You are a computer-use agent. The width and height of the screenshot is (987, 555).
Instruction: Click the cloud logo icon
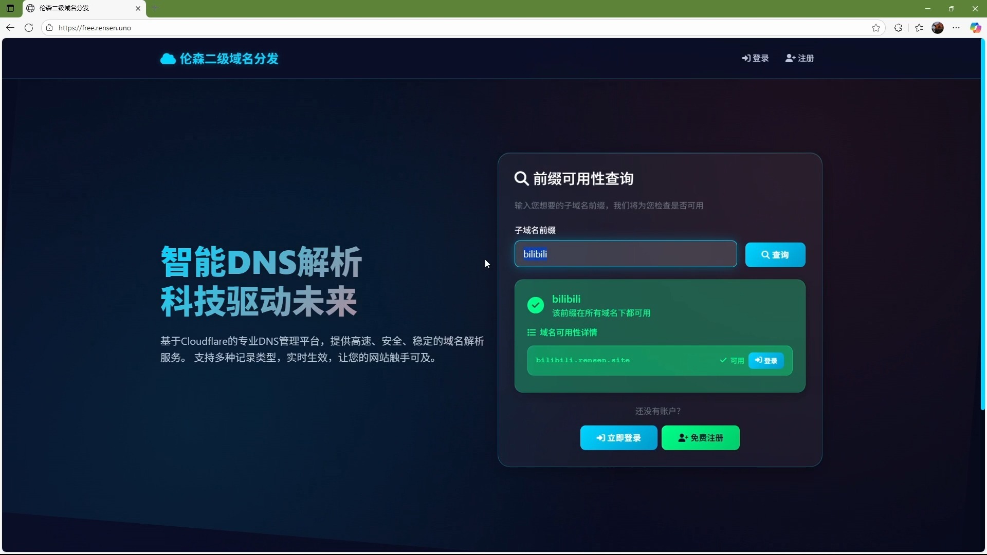[168, 59]
